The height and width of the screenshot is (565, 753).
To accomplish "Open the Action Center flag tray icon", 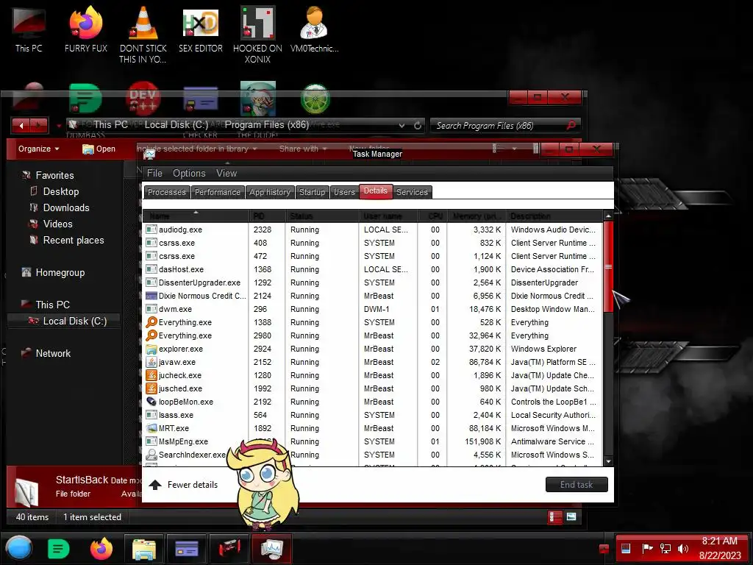I will 647,548.
